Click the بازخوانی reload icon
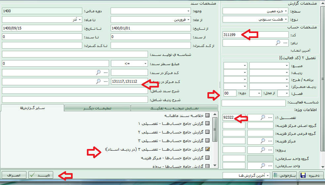Image resolution: width=325 pixels, height=185 pixels. tap(275, 175)
